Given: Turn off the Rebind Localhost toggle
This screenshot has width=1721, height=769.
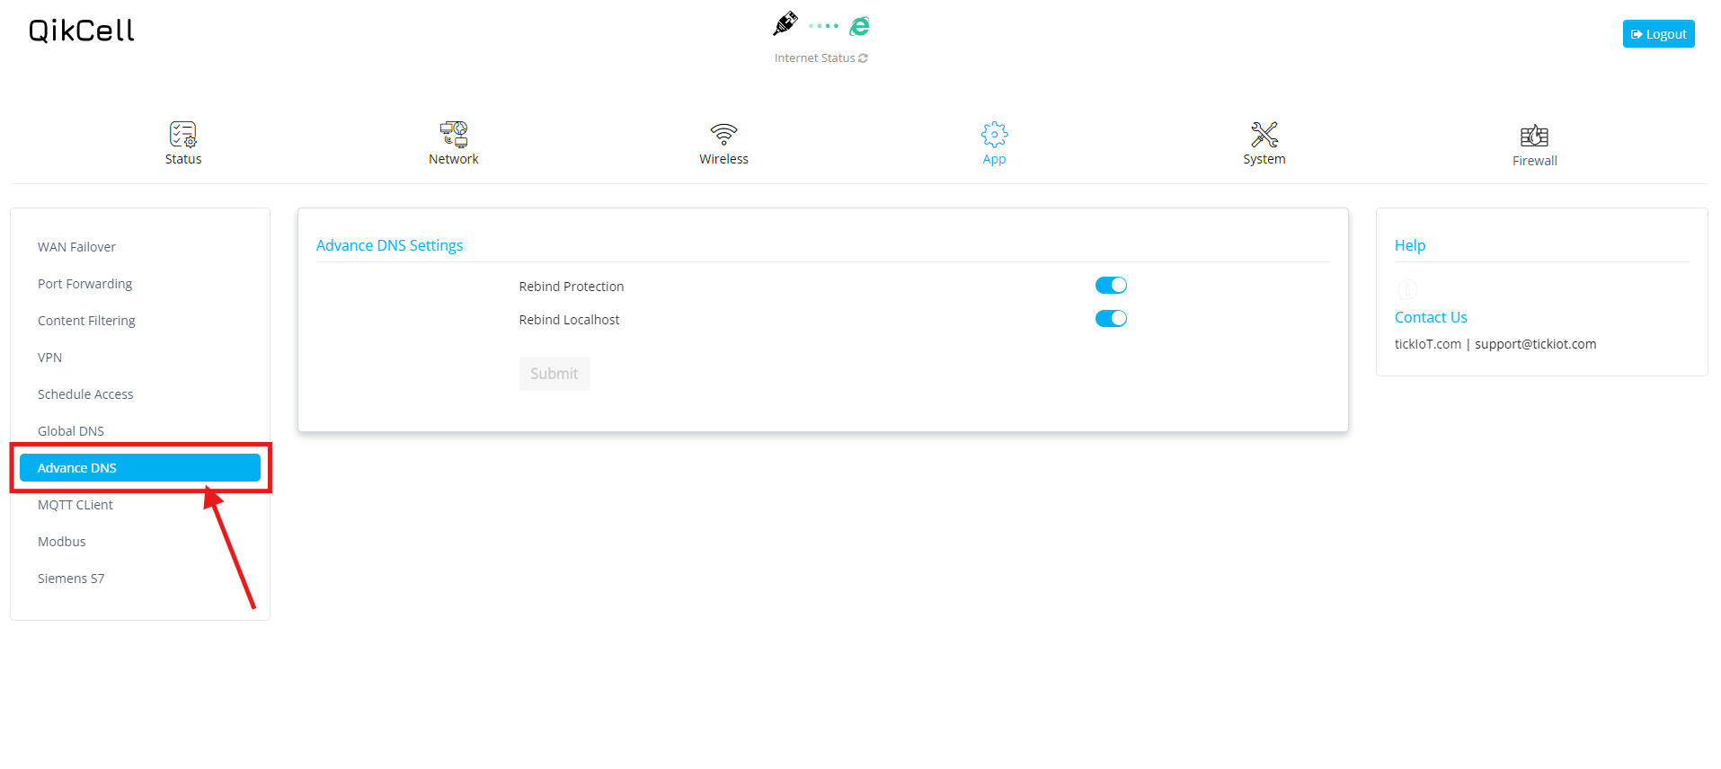Looking at the screenshot, I should pos(1111,319).
